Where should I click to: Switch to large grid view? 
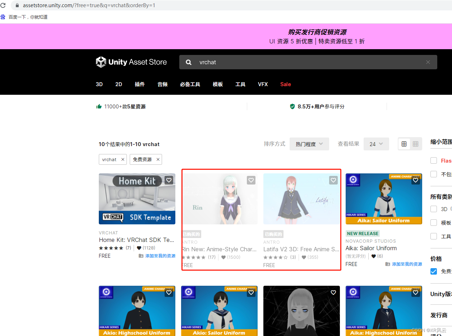coord(404,144)
